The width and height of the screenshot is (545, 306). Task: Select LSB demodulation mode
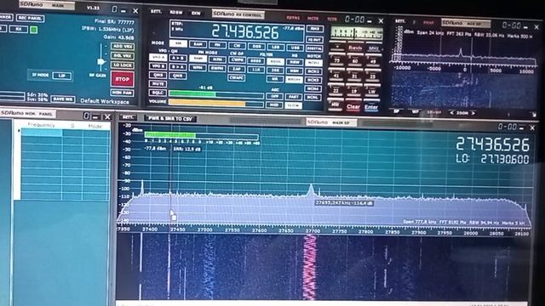(276, 48)
